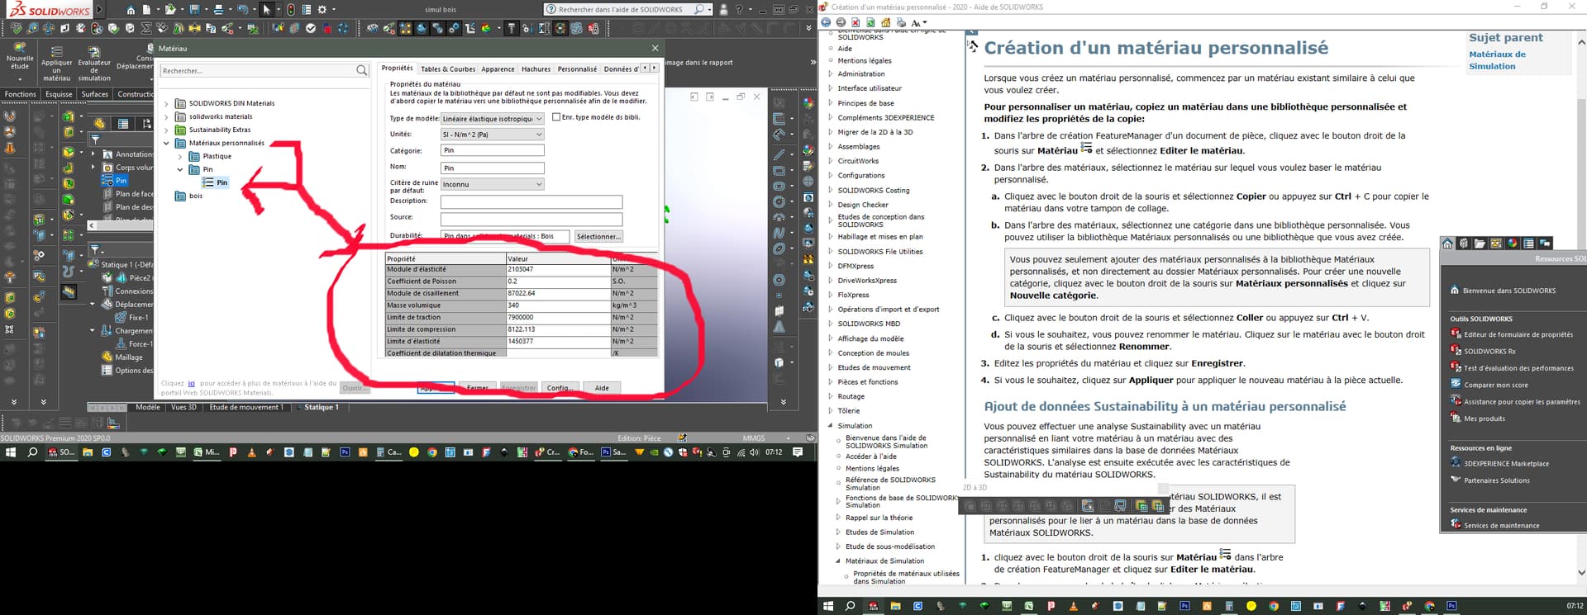The height and width of the screenshot is (615, 1587).
Task: Click the Sélectionner... button
Action: click(x=598, y=237)
